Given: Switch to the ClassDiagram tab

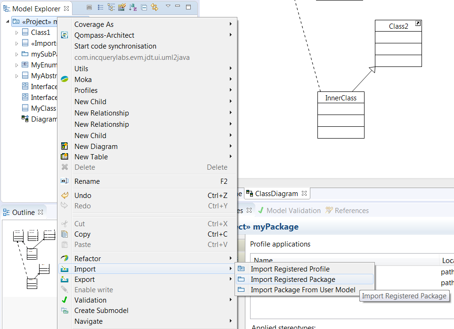Looking at the screenshot, I should tap(276, 194).
